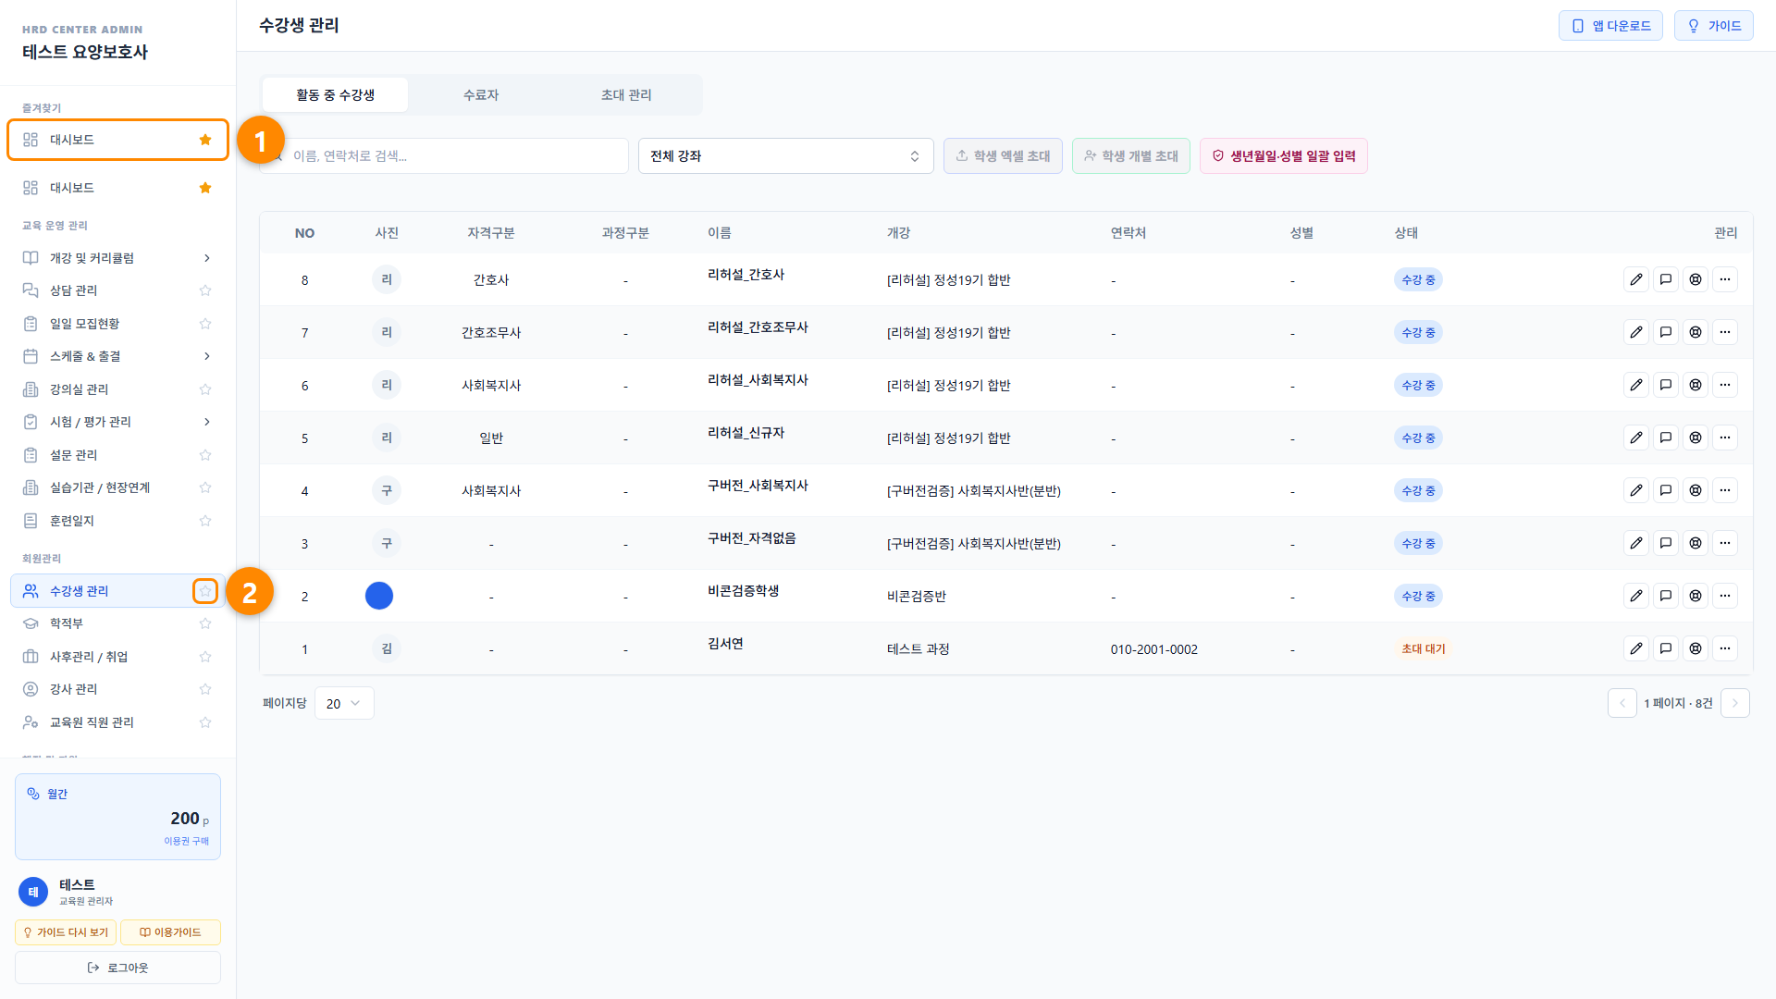Toggle favorite star for 학적부 menu
This screenshot has width=1776, height=999.
click(205, 623)
